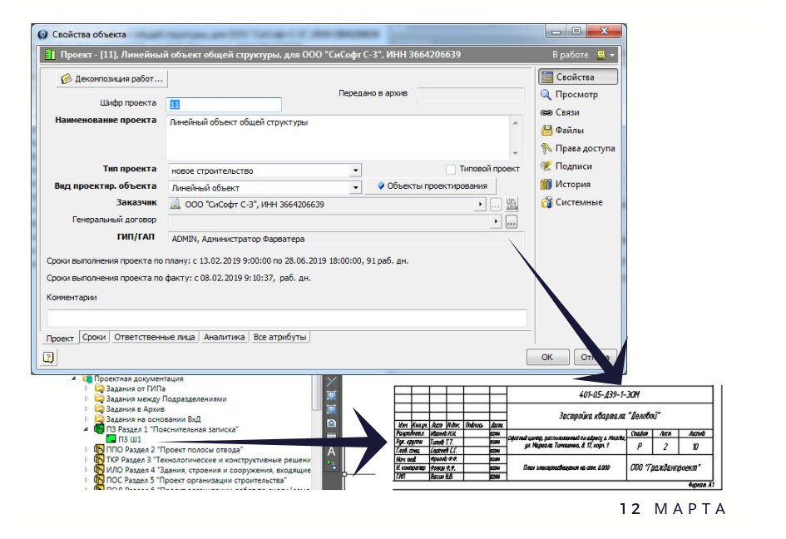This screenshot has height=539, width=786.
Task: Collapse ПЗ Раздел 1 tree node
Action: click(86, 429)
